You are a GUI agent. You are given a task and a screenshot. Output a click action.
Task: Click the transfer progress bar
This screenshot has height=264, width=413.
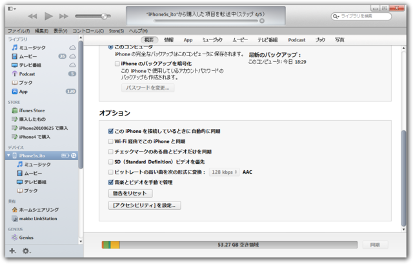click(206, 21)
